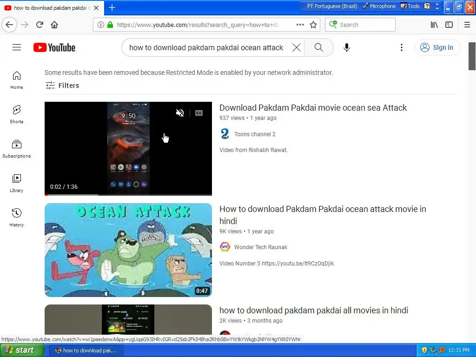Click the page vertical scrollbar thumb
Image resolution: width=476 pixels, height=357 pixels.
(x=472, y=56)
